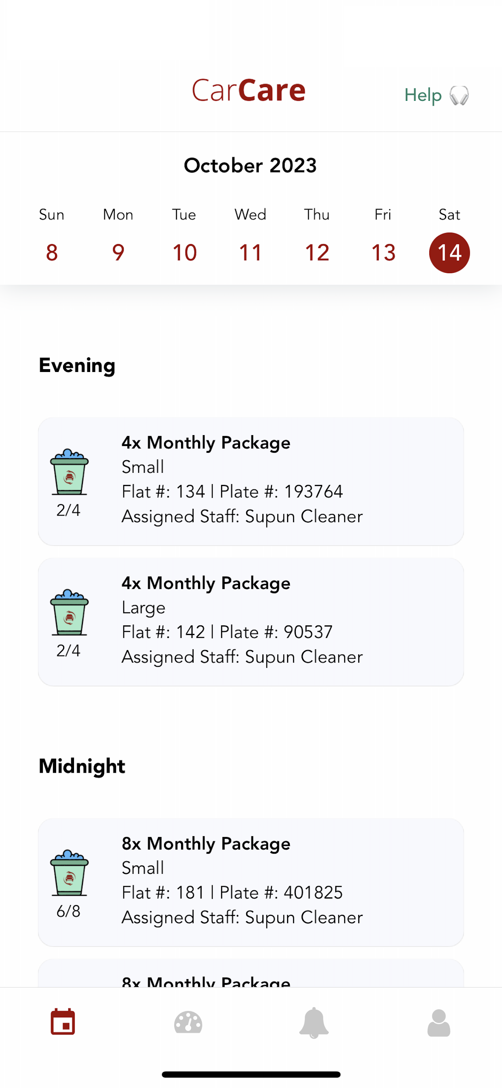Select Tuesday 10 in the week strip
Image resolution: width=502 pixels, height=1088 pixels.
[184, 253]
